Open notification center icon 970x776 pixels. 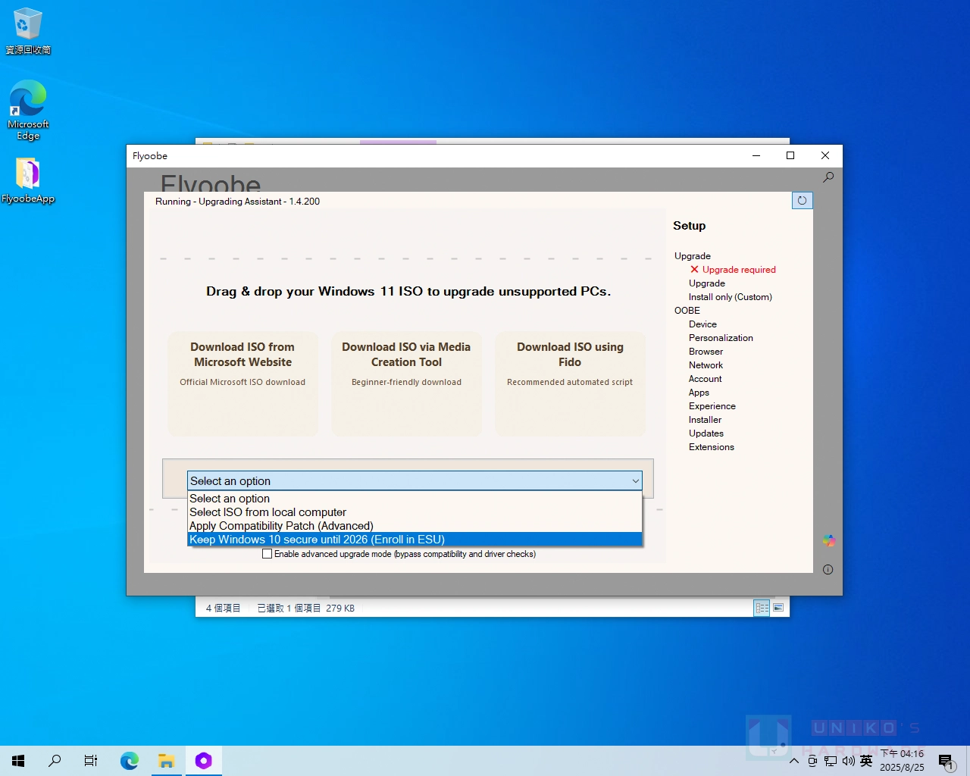tap(946, 761)
